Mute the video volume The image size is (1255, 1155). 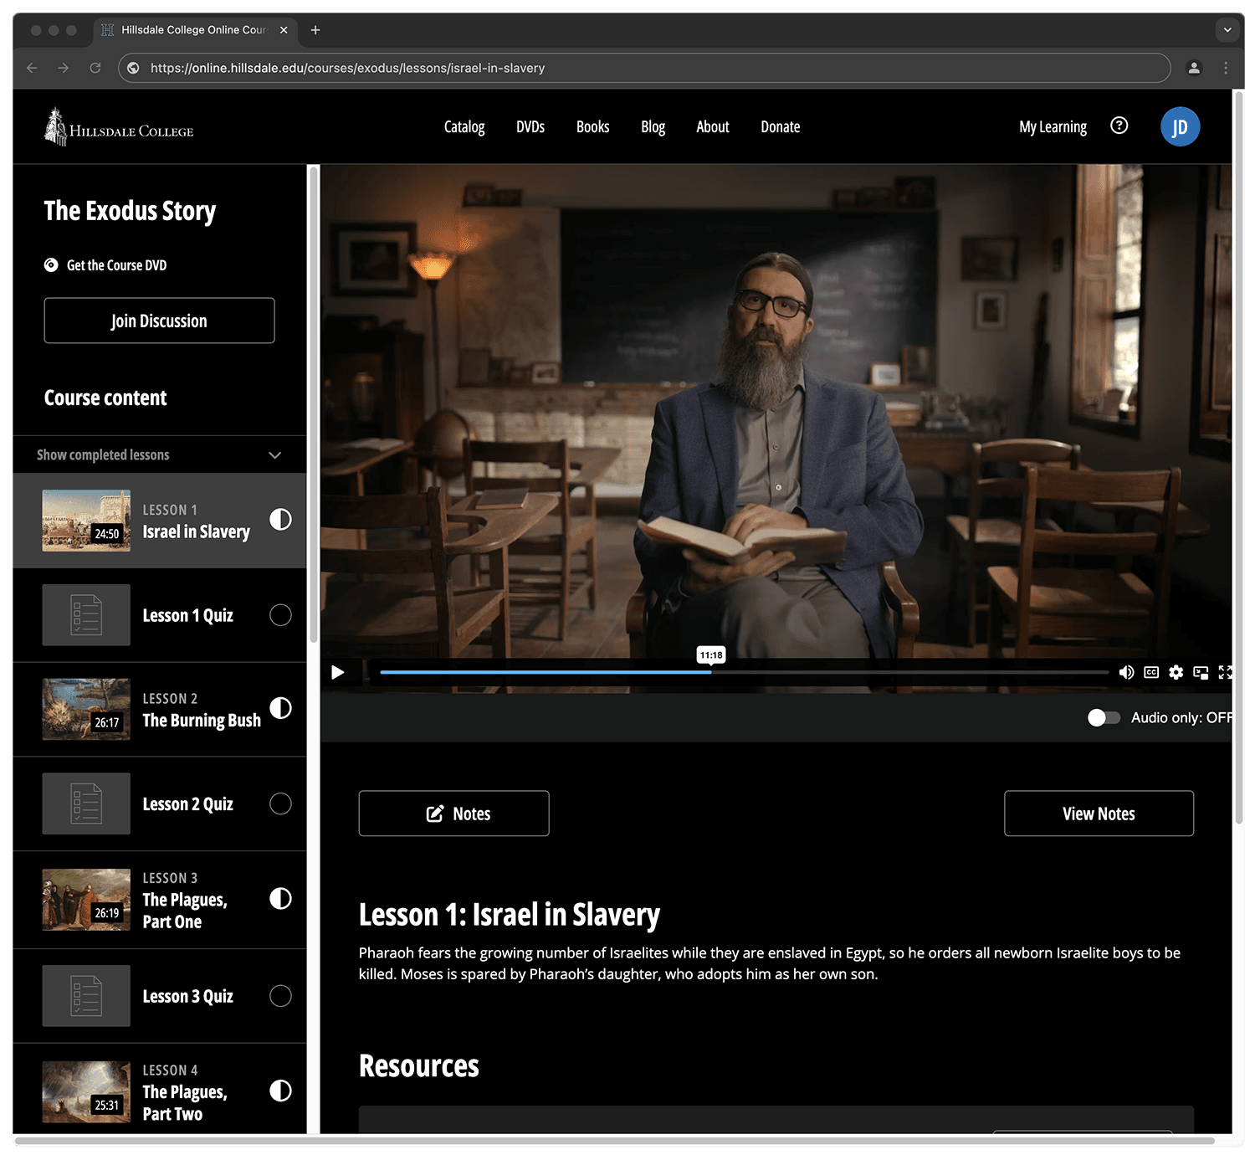[x=1126, y=672]
